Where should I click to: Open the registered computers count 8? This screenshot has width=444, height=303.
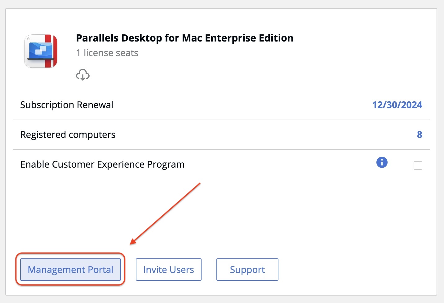[419, 134]
